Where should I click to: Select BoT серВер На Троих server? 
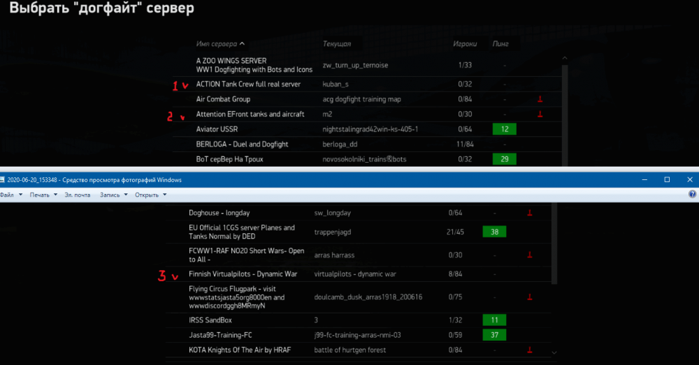click(368, 159)
